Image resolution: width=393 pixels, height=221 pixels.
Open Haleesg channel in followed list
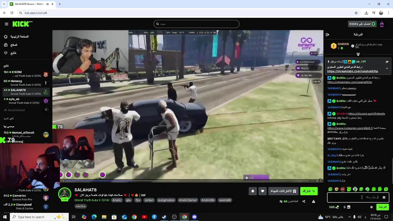click(x=26, y=83)
